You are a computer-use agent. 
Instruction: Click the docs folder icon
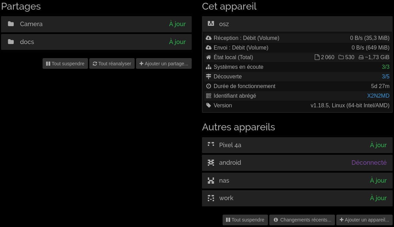(11, 42)
